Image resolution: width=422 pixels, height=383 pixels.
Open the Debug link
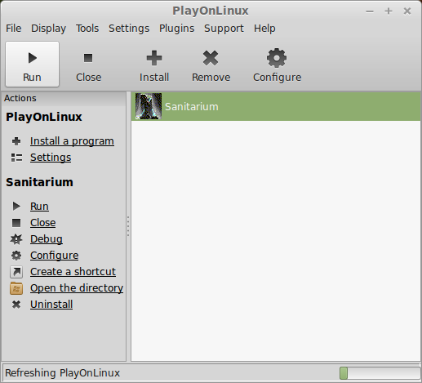[x=47, y=239]
